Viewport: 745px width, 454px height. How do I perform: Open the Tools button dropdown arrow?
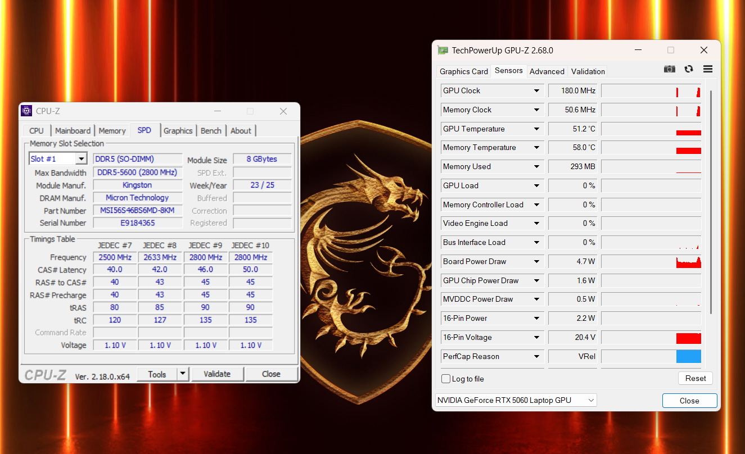pos(183,374)
